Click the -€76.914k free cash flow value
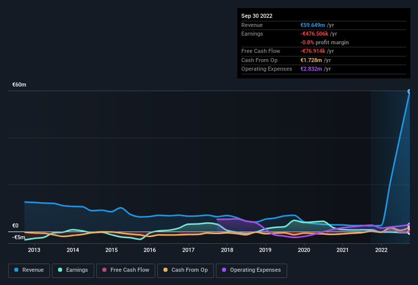 pos(313,51)
